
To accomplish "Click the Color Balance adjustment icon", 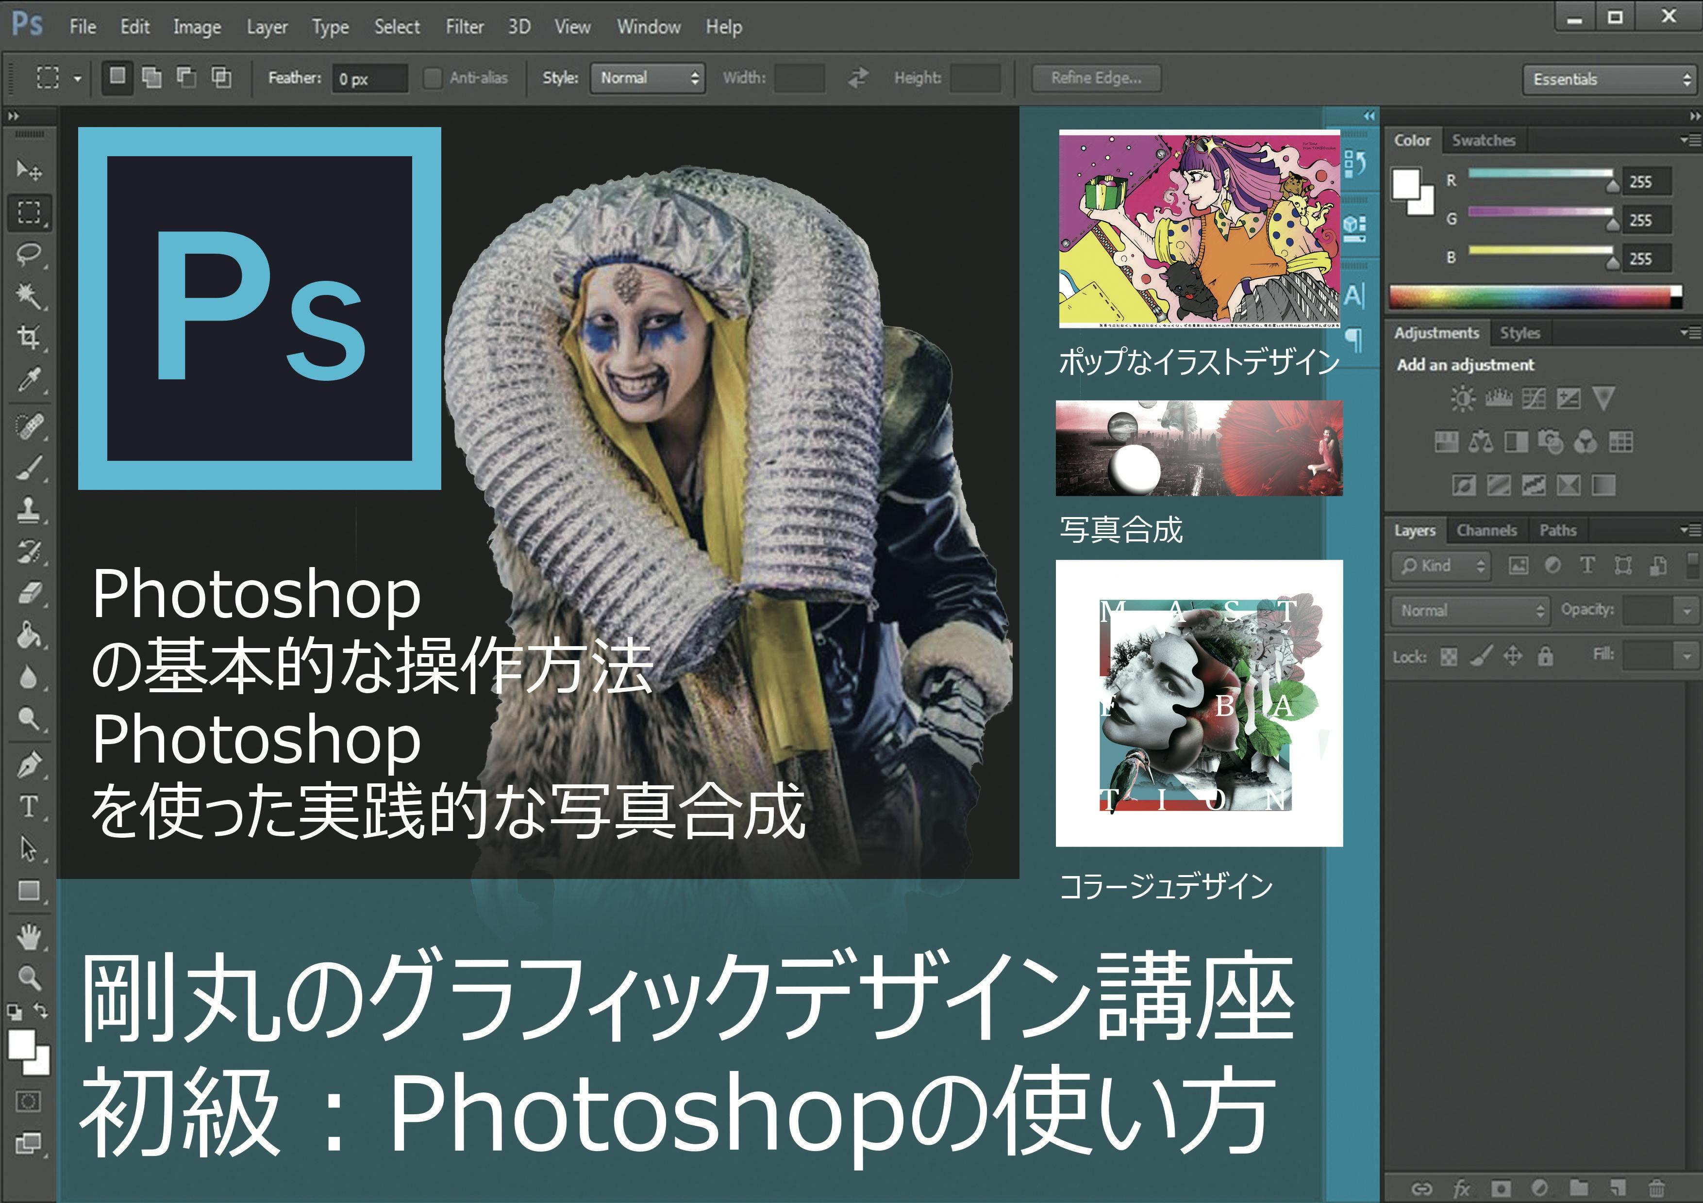I will tap(1481, 442).
